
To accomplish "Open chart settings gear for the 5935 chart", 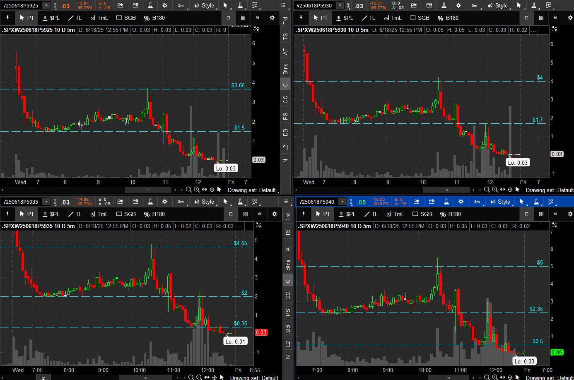I will coord(165,202).
